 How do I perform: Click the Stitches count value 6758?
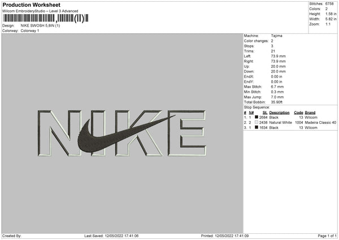point(329,4)
